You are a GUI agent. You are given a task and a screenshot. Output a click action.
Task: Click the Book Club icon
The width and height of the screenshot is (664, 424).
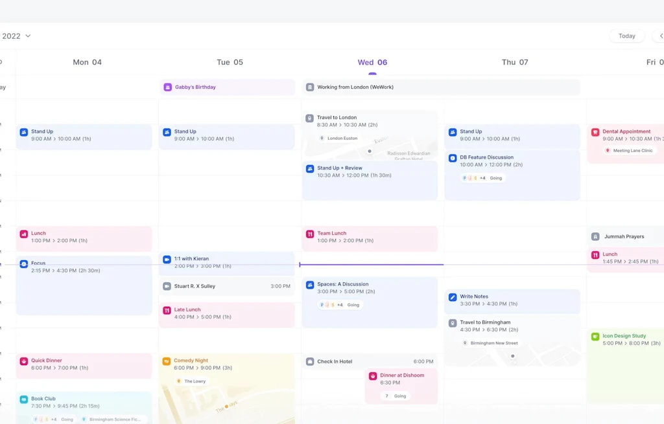(x=24, y=399)
